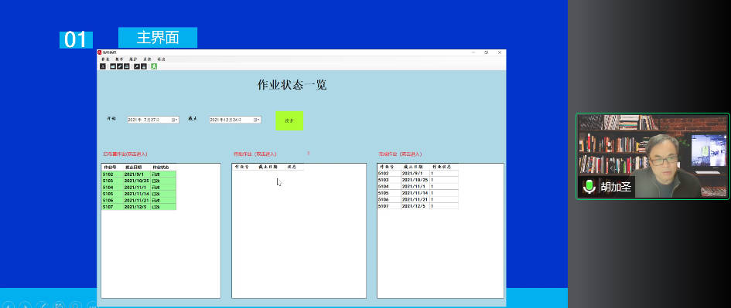Click the first black toolbar icon
This screenshot has width=731, height=308.
coord(103,66)
